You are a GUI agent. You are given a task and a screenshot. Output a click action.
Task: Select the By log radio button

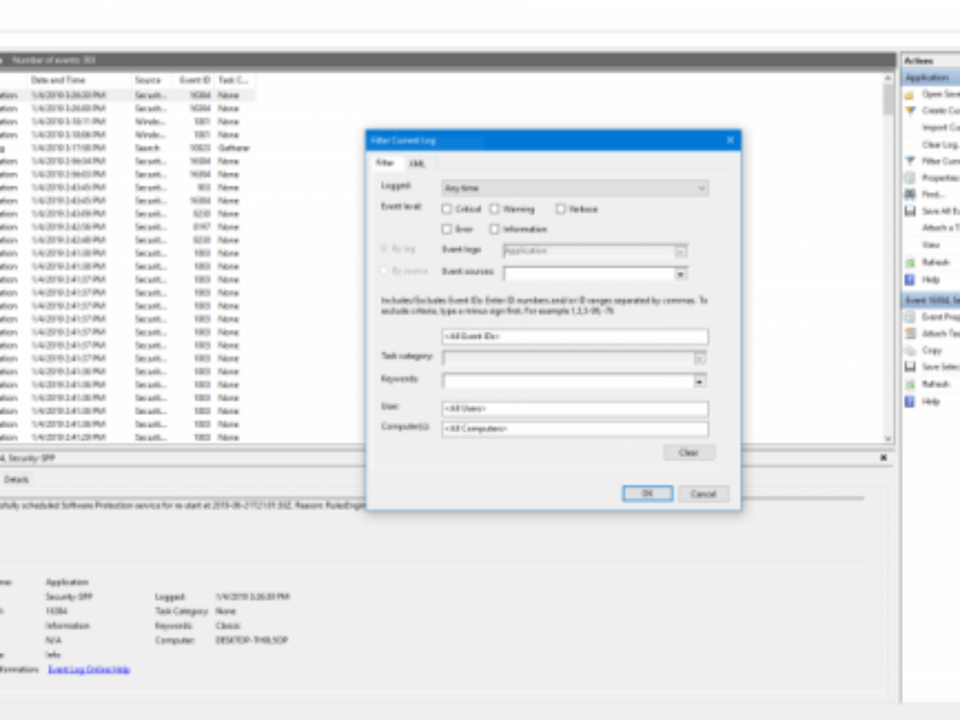click(x=385, y=250)
